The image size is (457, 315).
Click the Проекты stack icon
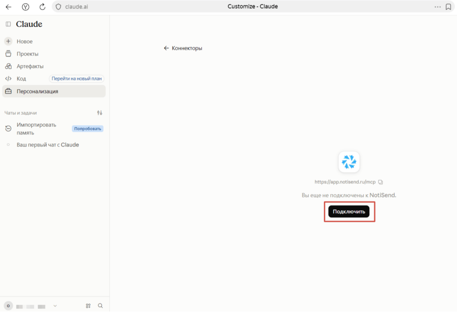click(x=8, y=54)
